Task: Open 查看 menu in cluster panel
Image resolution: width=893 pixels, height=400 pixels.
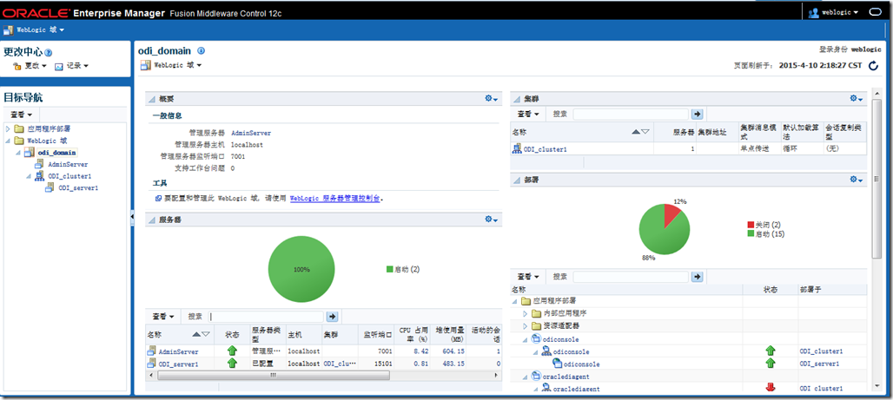Action: (528, 114)
